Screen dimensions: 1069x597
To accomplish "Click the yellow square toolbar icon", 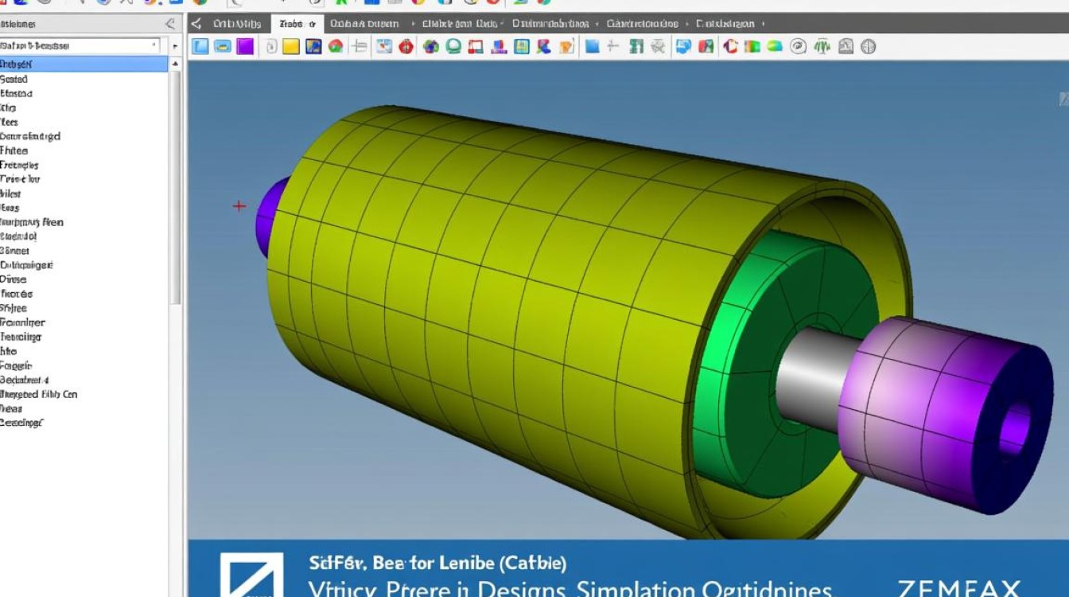I will [x=291, y=47].
